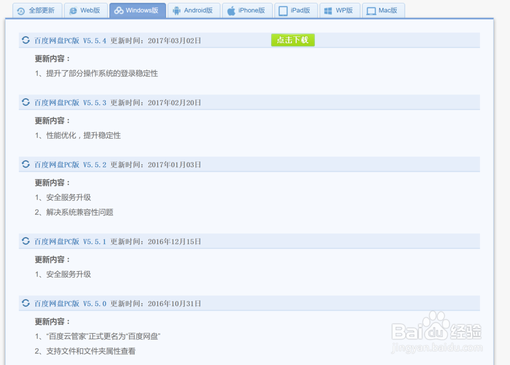Select the WP版 tab
510x365 pixels.
click(340, 10)
